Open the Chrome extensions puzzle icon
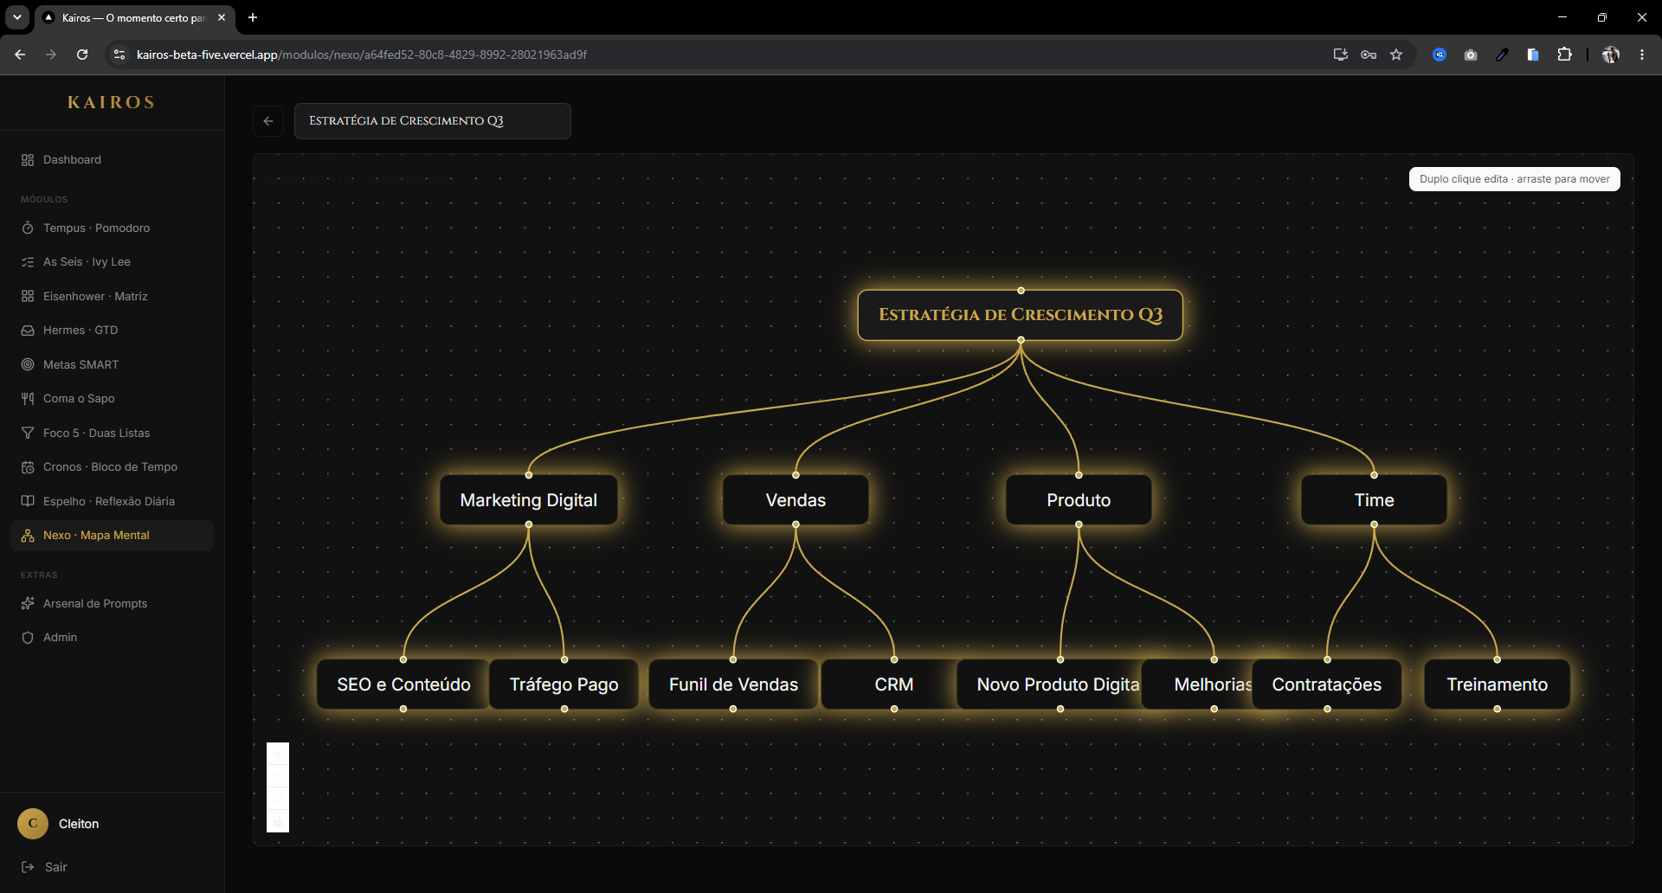Image resolution: width=1662 pixels, height=893 pixels. tap(1564, 55)
